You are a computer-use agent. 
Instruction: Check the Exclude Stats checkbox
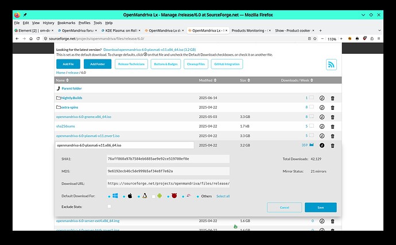[110, 206]
